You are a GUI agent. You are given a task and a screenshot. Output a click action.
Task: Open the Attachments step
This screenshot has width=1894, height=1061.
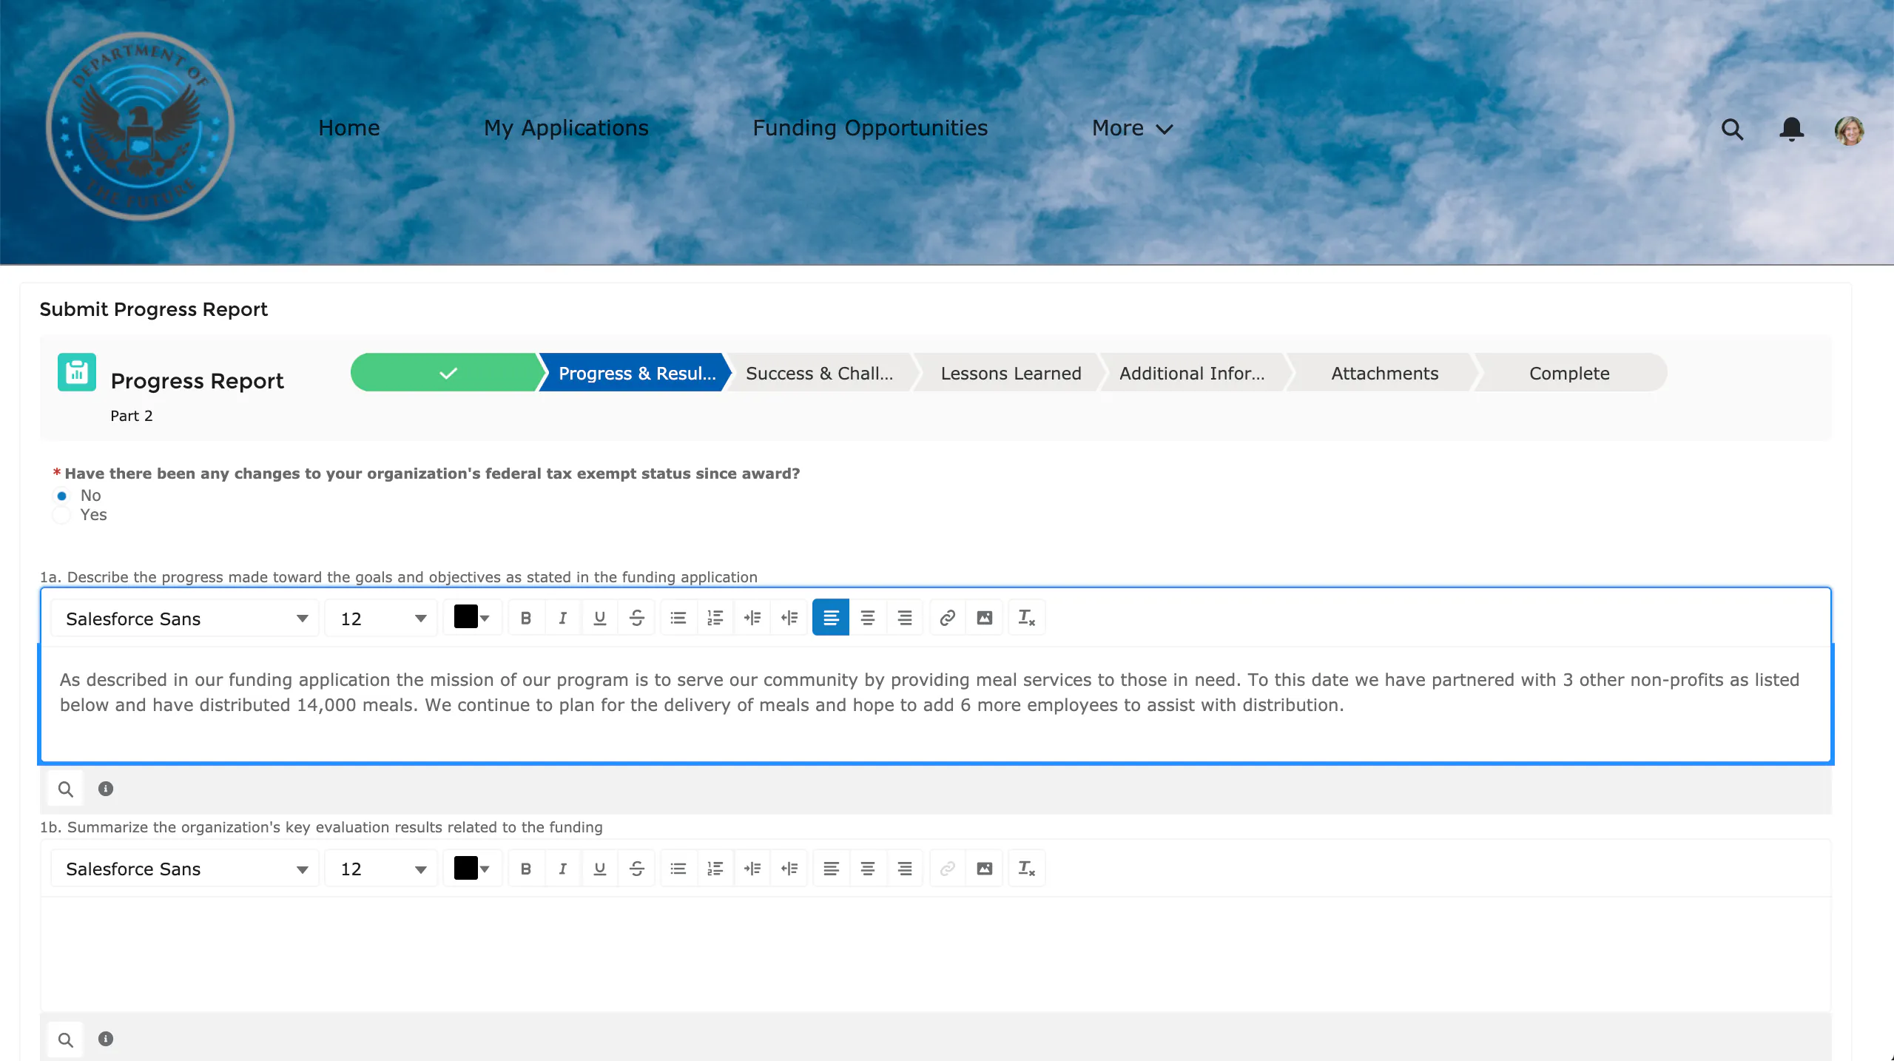pos(1384,374)
